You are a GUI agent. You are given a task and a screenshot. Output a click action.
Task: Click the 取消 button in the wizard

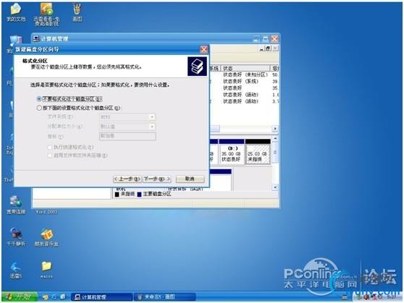click(190, 179)
